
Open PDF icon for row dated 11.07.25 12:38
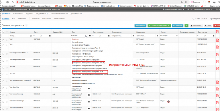[x=217, y=40]
